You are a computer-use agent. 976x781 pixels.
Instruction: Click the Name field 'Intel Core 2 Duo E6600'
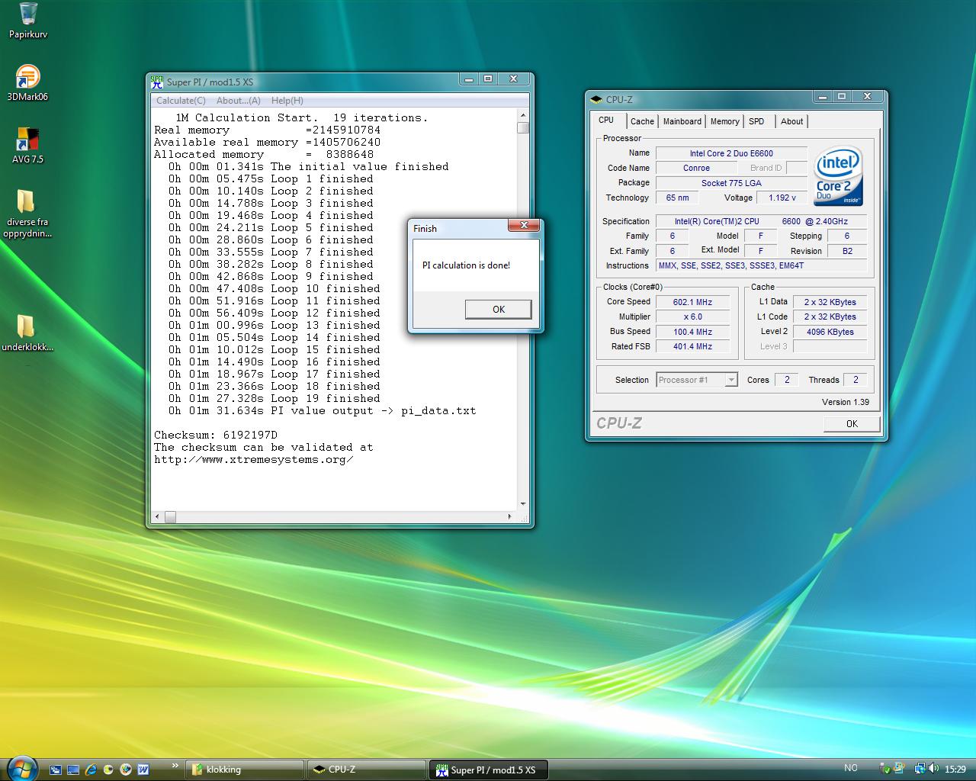click(x=731, y=153)
